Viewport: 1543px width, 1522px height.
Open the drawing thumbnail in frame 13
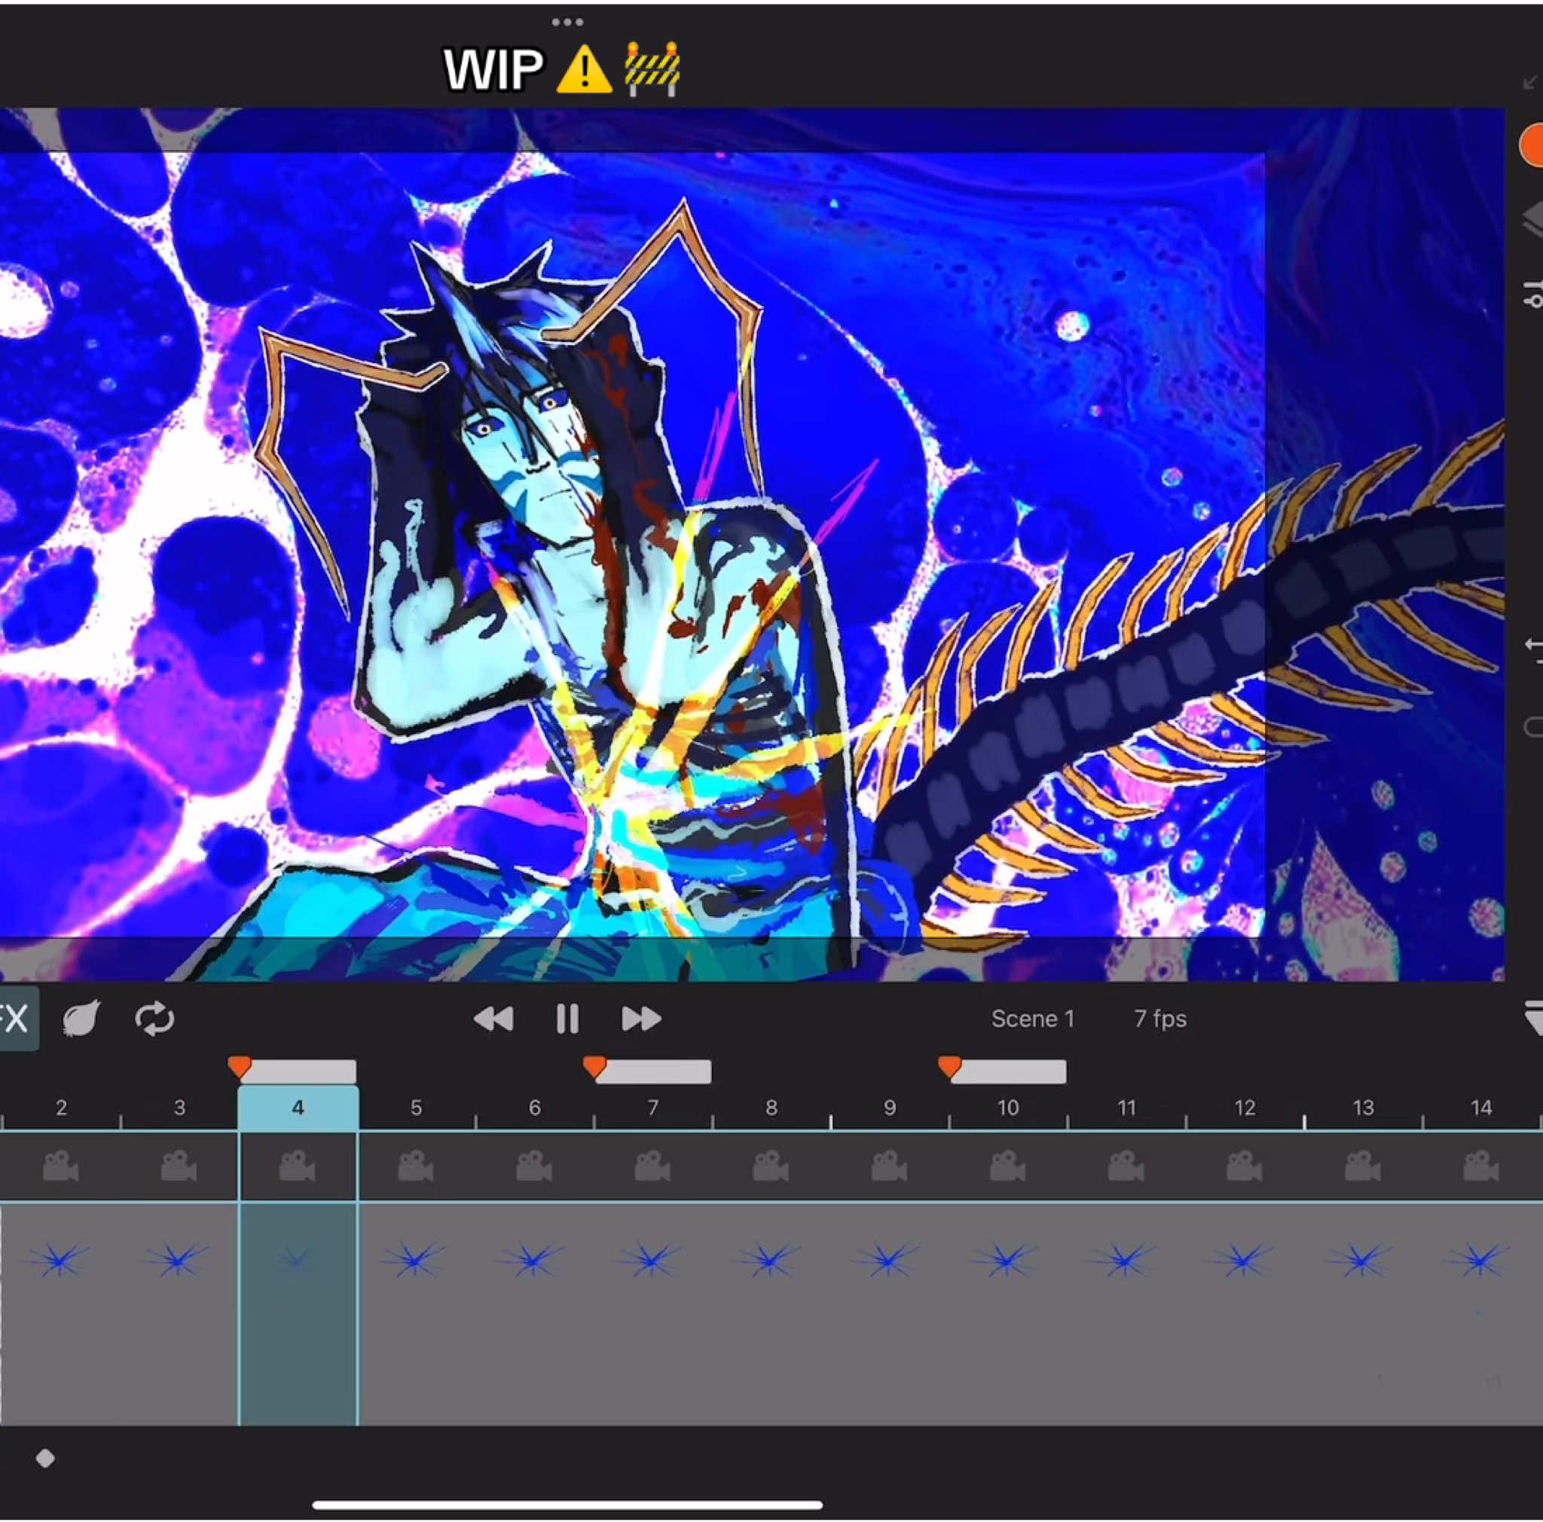(x=1361, y=1259)
